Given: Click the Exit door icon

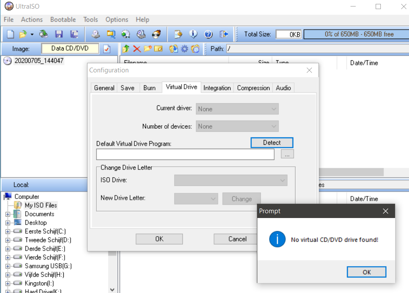Looking at the screenshot, I should tap(224, 34).
